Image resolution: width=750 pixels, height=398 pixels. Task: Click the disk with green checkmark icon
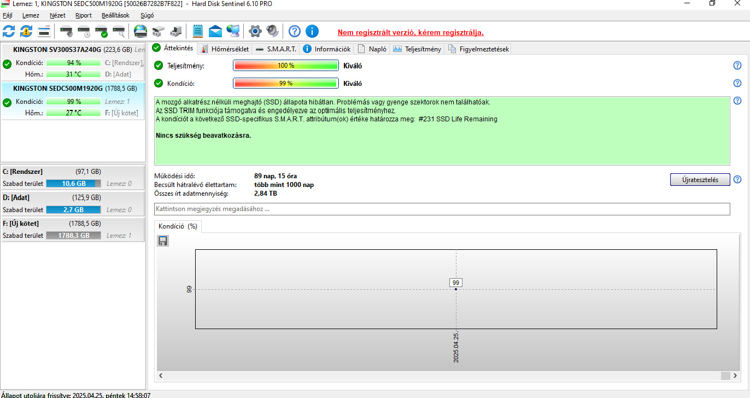click(101, 31)
